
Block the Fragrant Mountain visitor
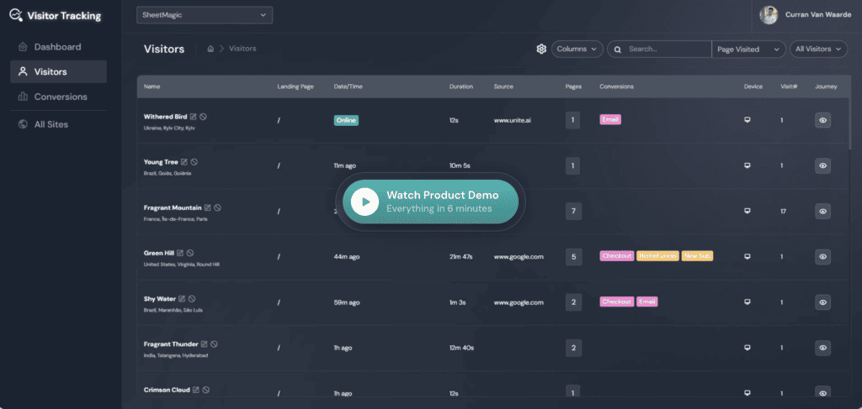click(x=217, y=207)
